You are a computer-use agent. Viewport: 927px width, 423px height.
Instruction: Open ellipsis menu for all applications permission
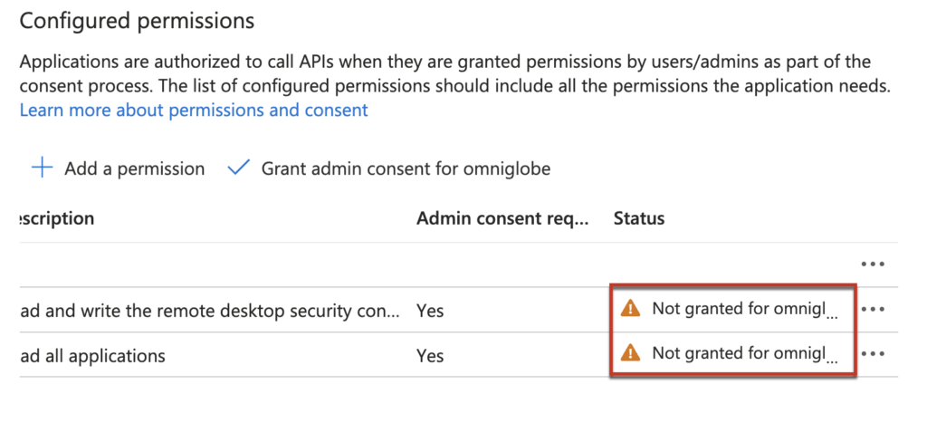click(873, 354)
